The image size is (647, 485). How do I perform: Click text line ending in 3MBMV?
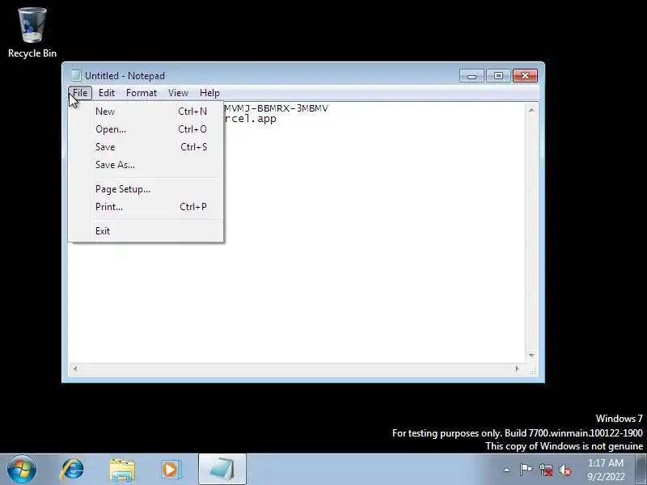pyautogui.click(x=276, y=108)
